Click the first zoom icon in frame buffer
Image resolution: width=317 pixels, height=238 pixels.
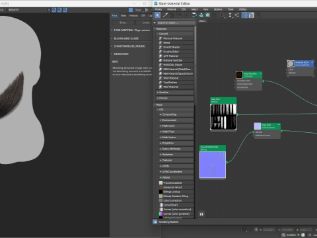[x=54, y=10]
